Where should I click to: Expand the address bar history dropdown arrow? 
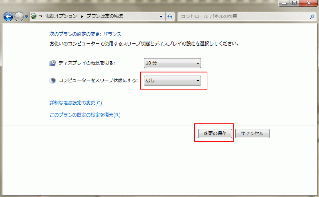pyautogui.click(x=161, y=17)
